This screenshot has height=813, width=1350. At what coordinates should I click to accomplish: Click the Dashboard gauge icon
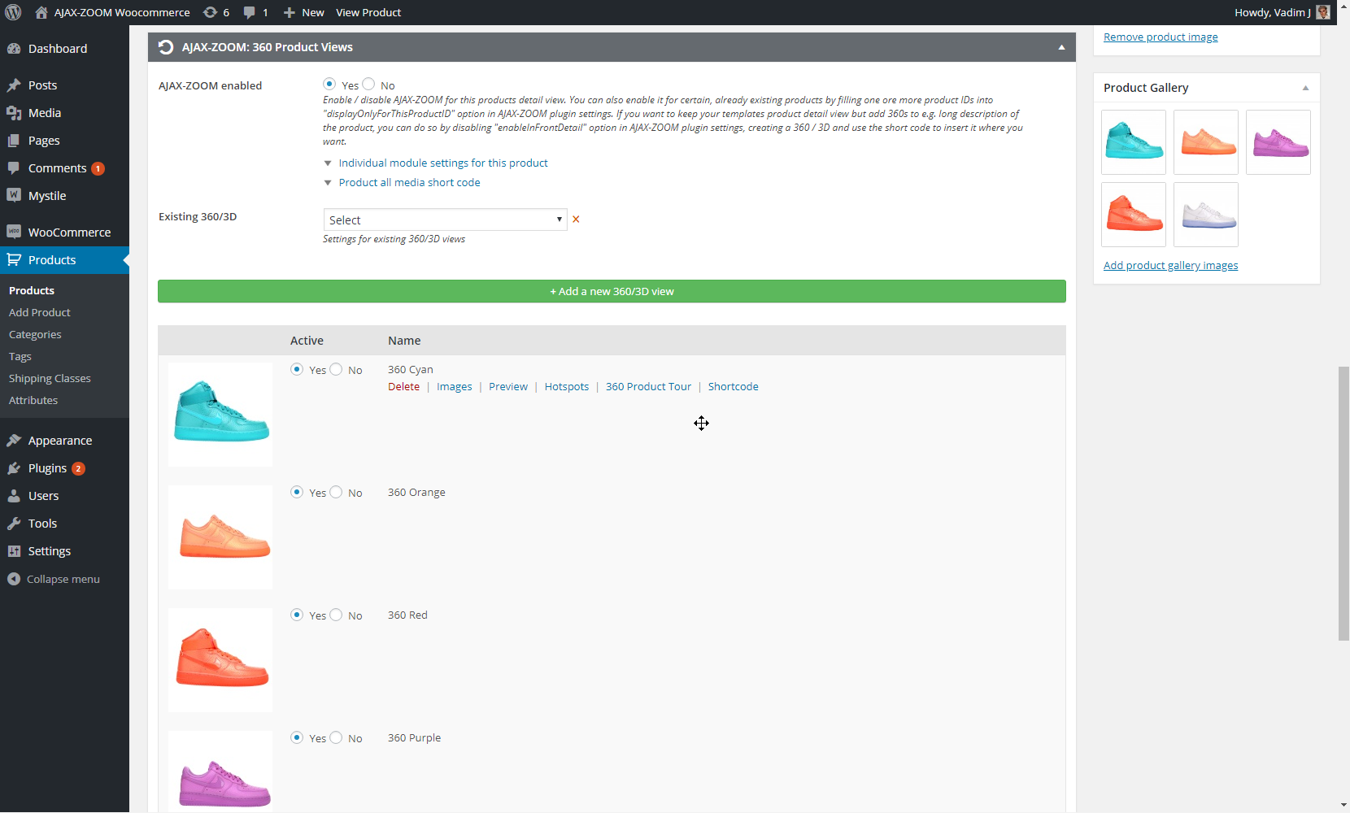tap(14, 49)
